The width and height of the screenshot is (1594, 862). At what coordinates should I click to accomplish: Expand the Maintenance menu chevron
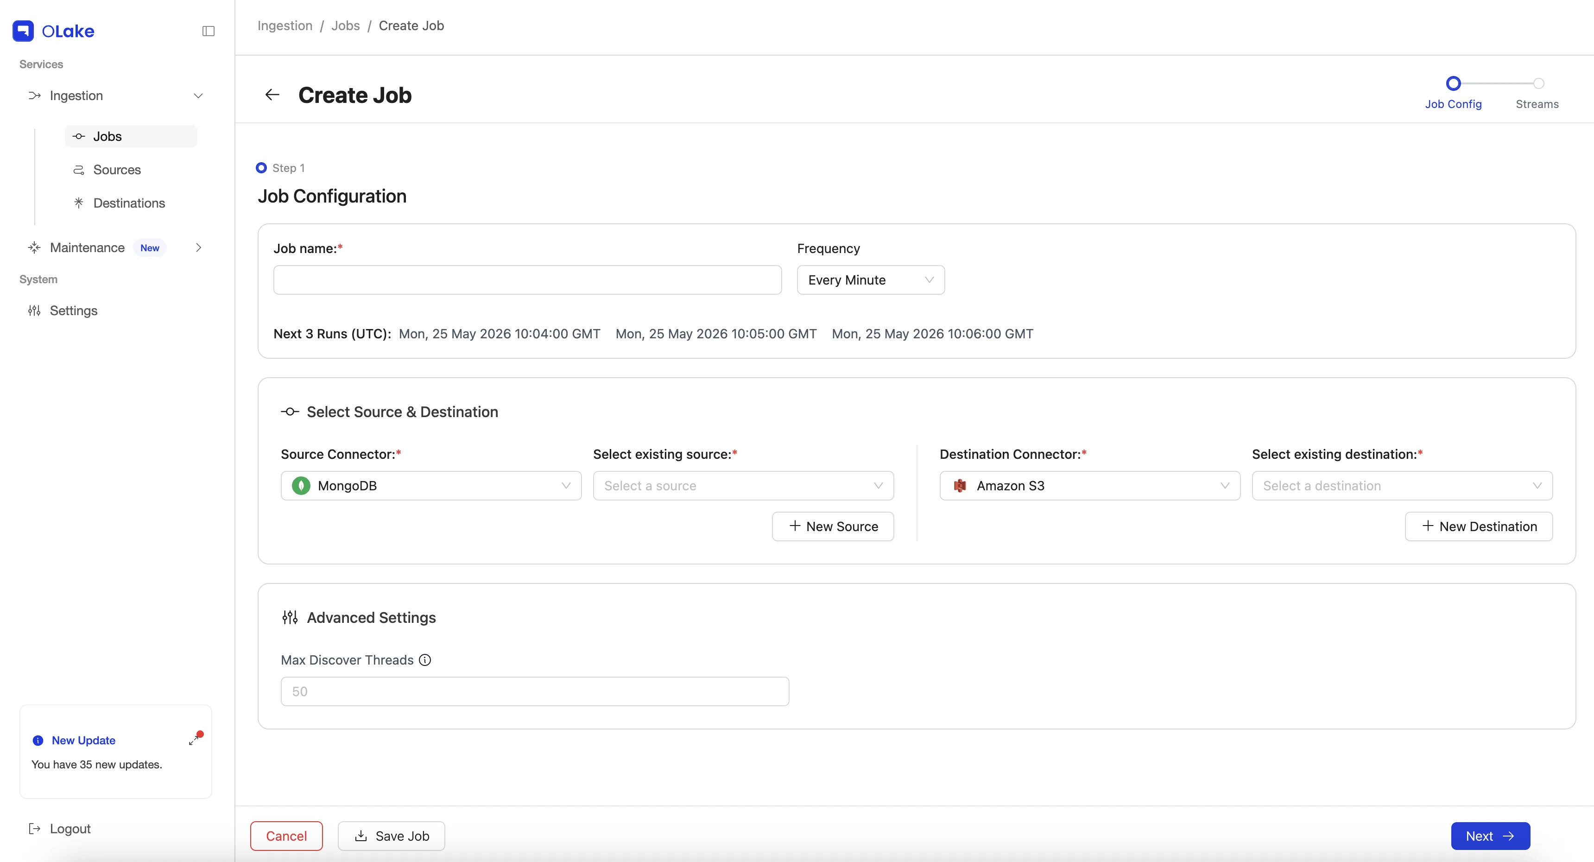pos(199,247)
